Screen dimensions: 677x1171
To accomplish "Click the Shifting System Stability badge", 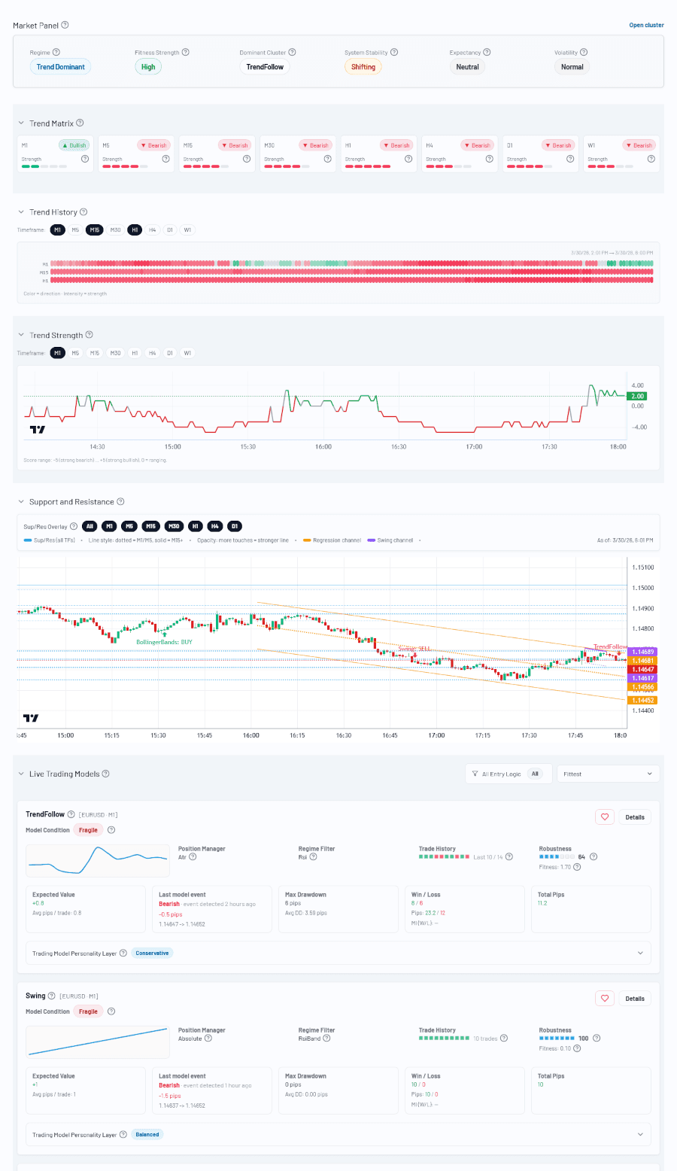I will tap(363, 66).
